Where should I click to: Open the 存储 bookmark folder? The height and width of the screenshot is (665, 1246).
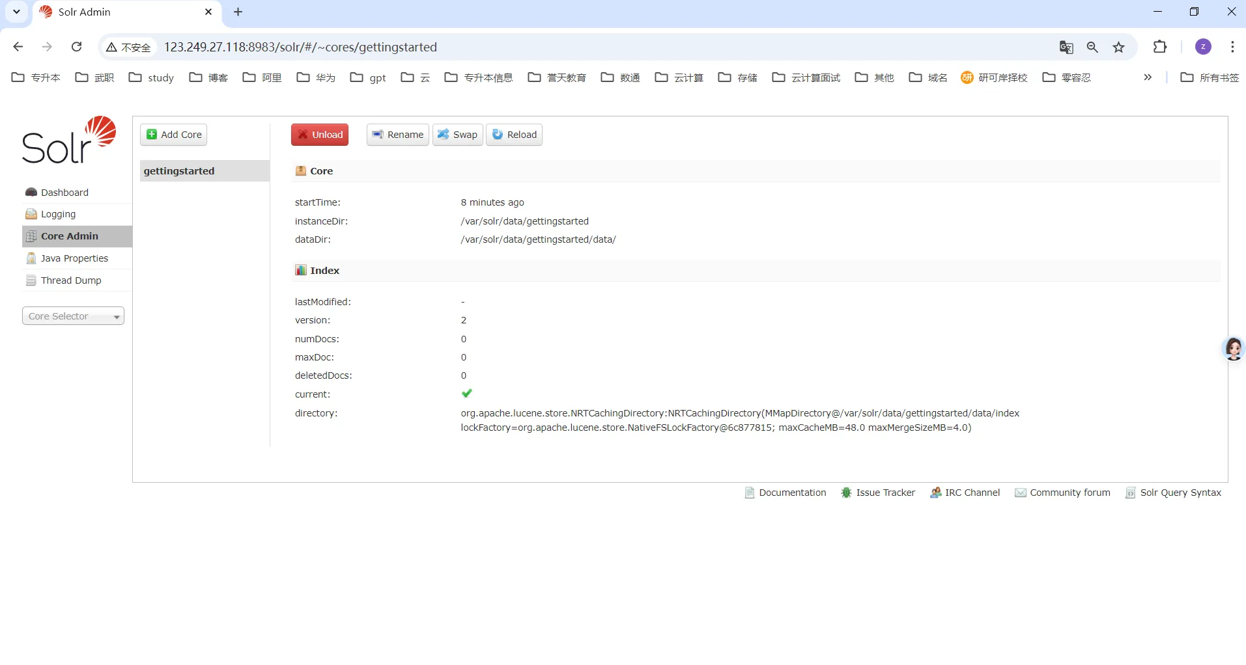tap(738, 77)
